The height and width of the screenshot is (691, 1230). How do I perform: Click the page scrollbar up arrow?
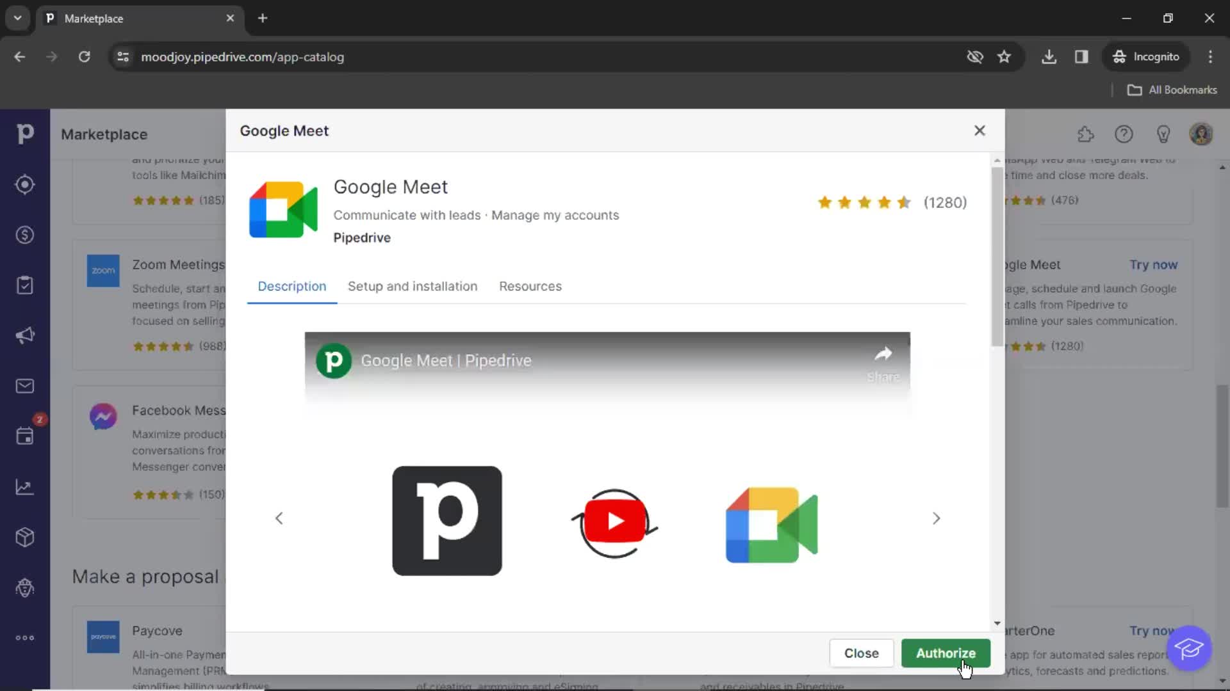(x=1222, y=168)
